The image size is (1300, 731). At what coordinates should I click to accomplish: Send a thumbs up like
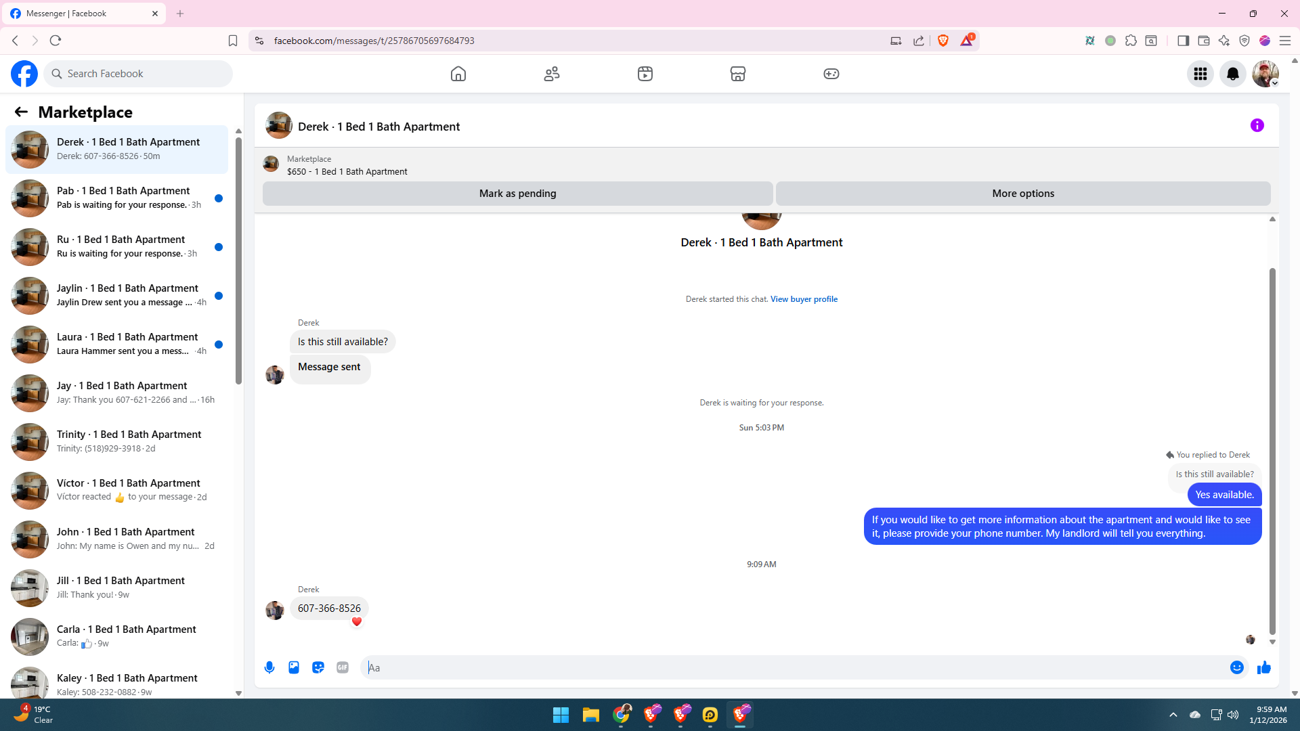[x=1264, y=667]
